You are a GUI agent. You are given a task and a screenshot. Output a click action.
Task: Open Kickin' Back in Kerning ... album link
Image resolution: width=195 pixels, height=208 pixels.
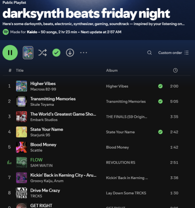click(x=127, y=178)
